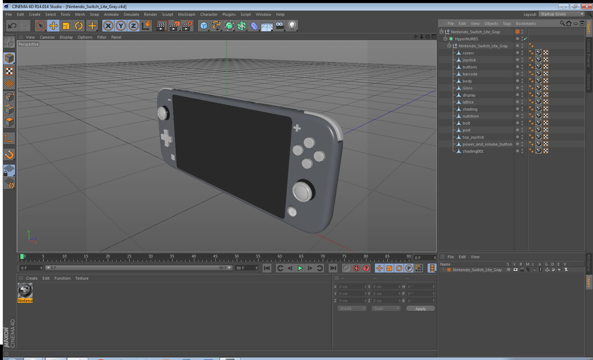Render to Picture Viewer
Image resolution: width=593 pixels, height=360 pixels.
(x=175, y=26)
